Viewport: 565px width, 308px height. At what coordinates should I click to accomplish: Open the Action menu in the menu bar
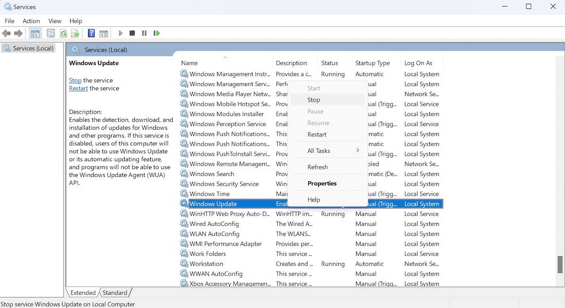pos(31,21)
